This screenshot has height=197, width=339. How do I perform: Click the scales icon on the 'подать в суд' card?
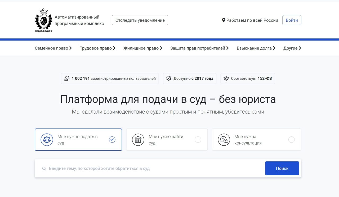pyautogui.click(x=47, y=140)
